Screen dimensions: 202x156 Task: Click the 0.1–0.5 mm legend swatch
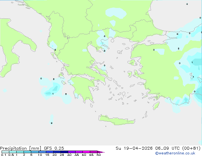5,152
